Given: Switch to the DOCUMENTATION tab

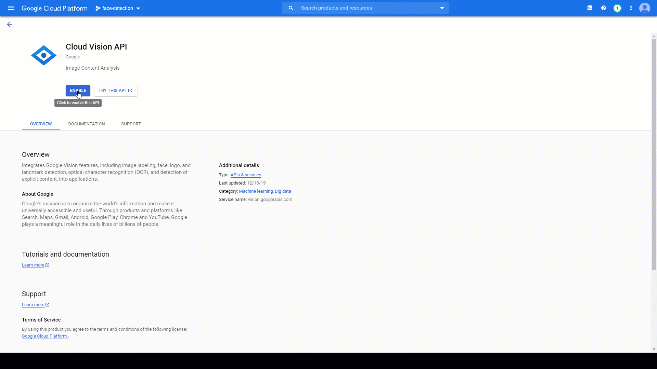Looking at the screenshot, I should [x=86, y=124].
